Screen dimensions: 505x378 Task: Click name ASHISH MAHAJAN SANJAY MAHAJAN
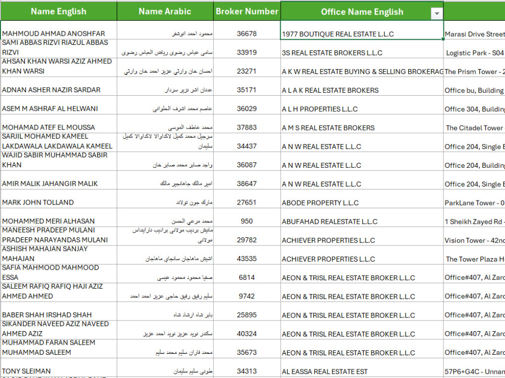point(59,255)
